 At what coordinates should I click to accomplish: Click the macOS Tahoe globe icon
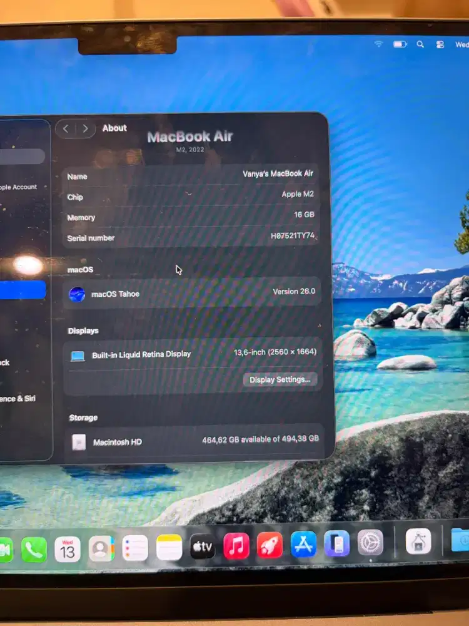click(x=77, y=295)
